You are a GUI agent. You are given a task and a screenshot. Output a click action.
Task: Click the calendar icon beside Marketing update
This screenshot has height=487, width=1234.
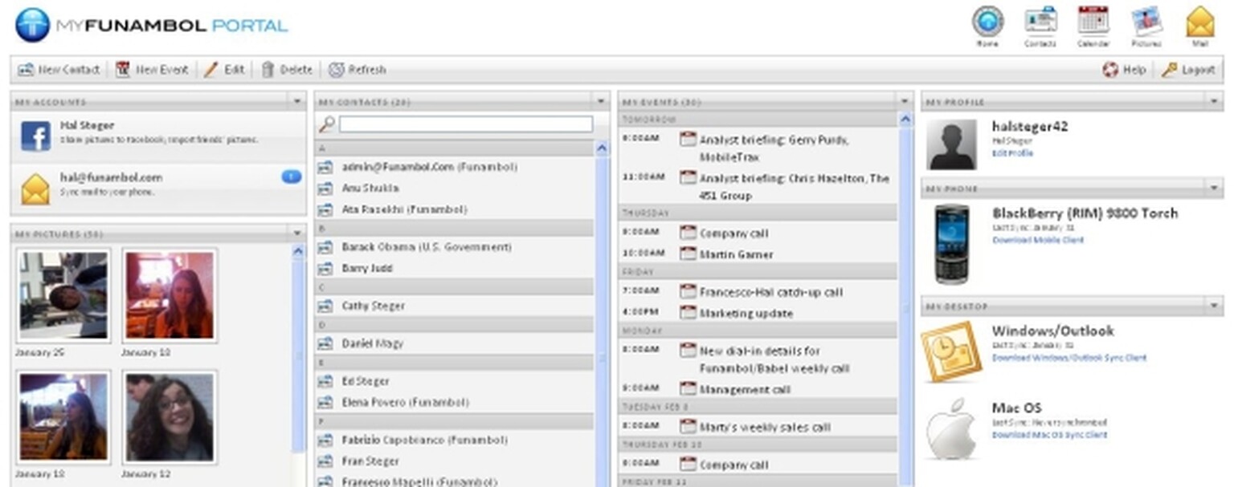pyautogui.click(x=688, y=312)
